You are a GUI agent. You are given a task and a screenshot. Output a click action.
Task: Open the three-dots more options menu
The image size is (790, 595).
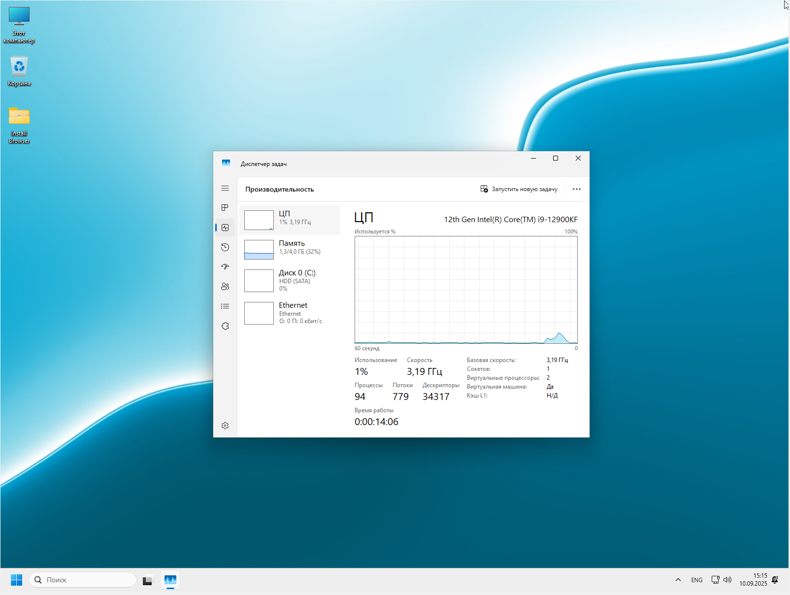[576, 189]
